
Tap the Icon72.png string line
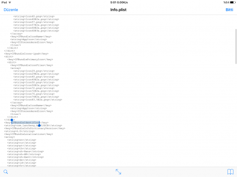pos(34,88)
